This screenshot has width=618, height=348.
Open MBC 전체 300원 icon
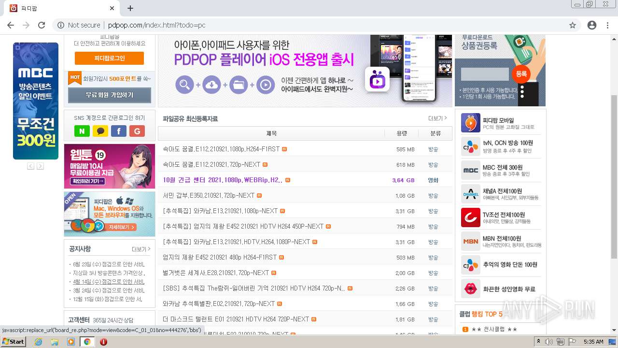tap(471, 170)
